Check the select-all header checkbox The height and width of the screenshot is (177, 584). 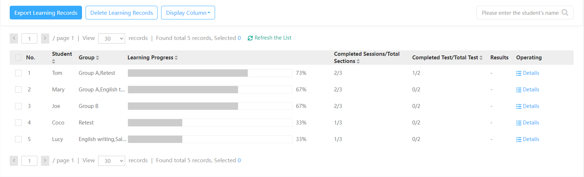point(18,58)
